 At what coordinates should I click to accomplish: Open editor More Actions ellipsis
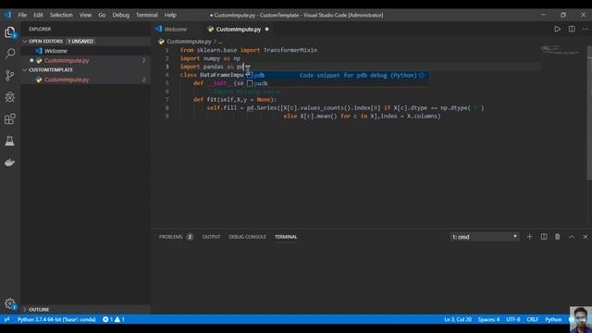coord(586,29)
